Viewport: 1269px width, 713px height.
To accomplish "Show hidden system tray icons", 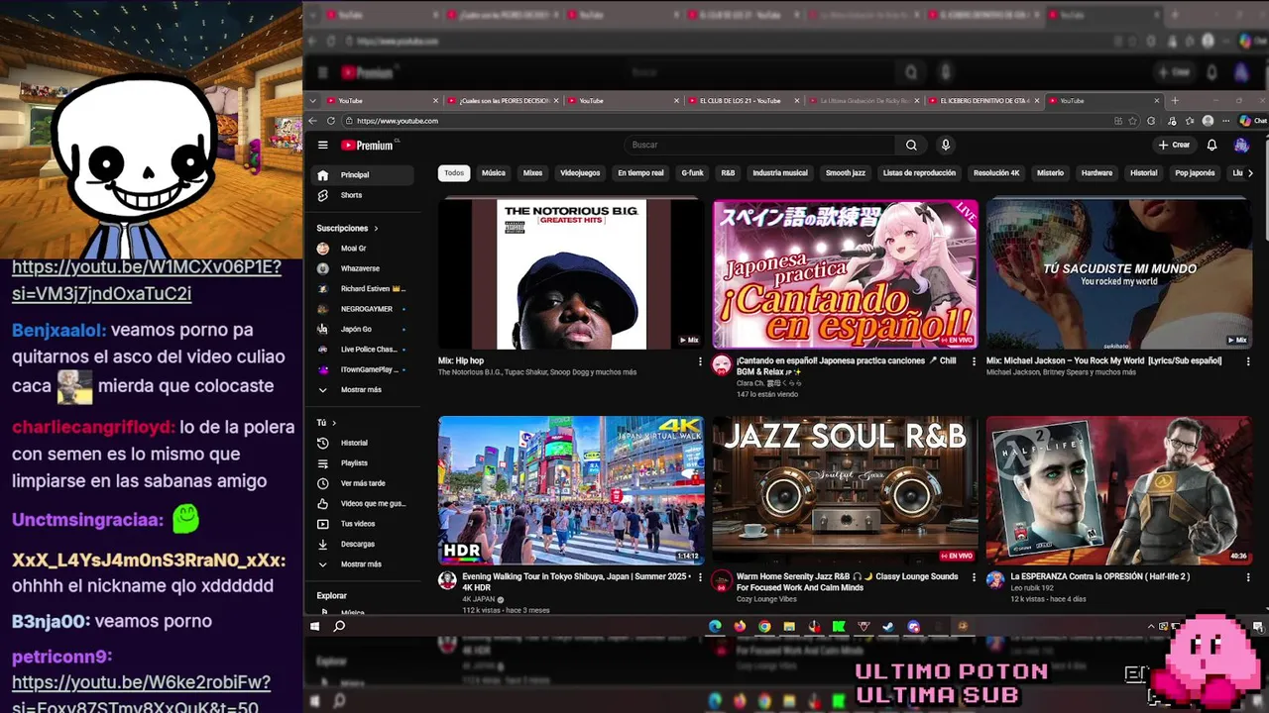I will (1151, 626).
